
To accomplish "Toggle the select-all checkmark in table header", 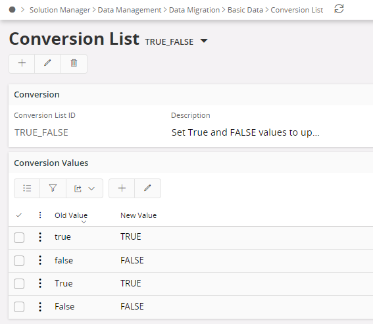I will point(19,215).
